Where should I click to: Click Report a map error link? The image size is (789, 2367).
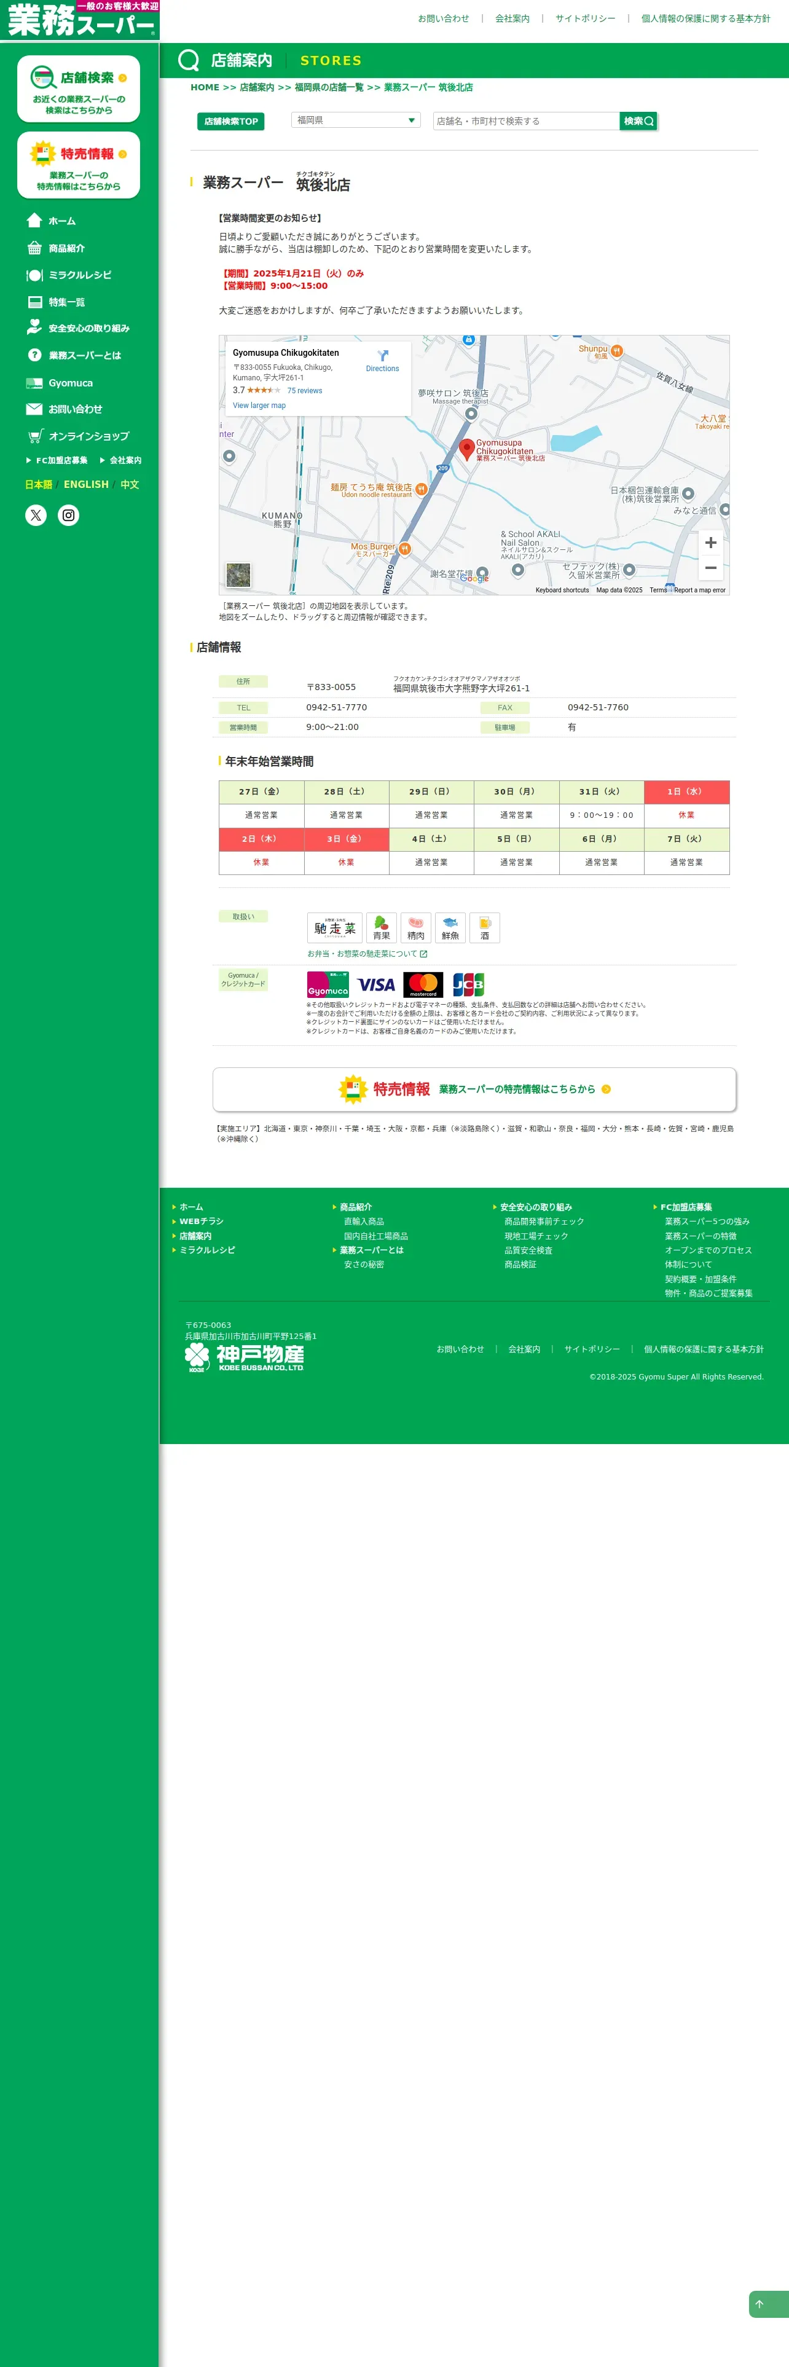tap(700, 591)
